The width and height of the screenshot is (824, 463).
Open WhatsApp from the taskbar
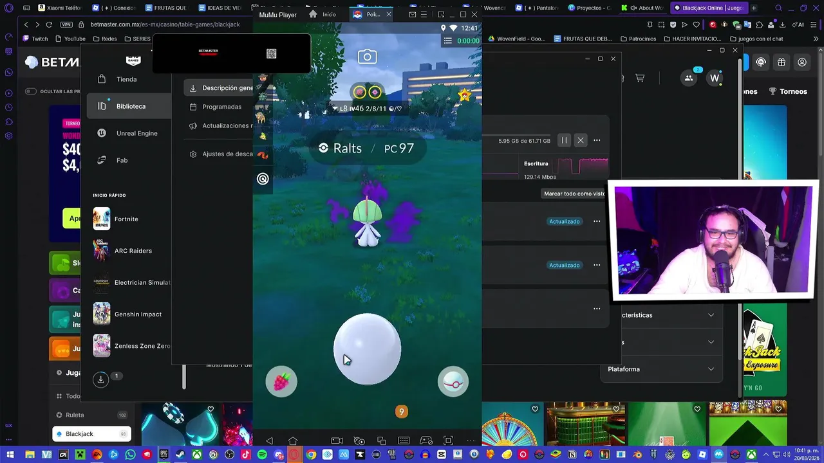tap(130, 455)
